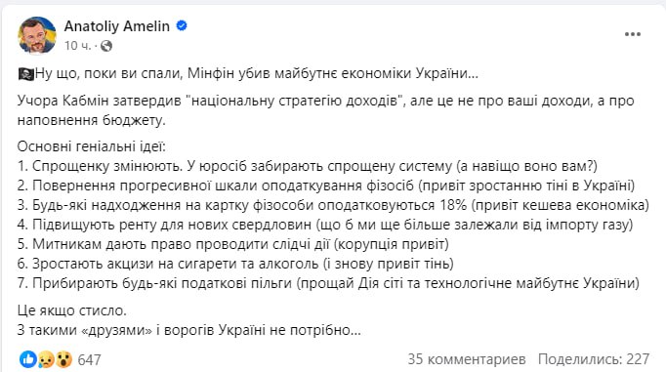
Task: Click list item 5 about Митникам
Action: 233,244
